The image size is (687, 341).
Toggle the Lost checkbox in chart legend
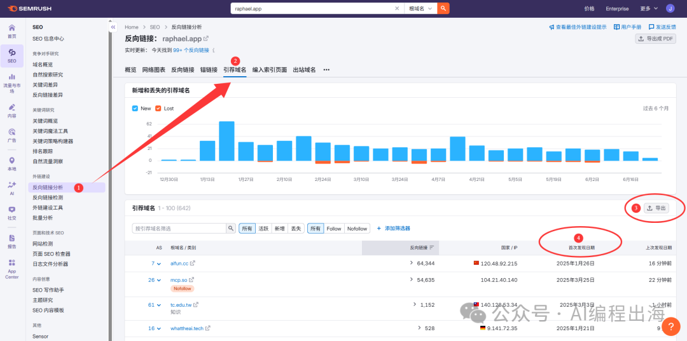pos(158,109)
